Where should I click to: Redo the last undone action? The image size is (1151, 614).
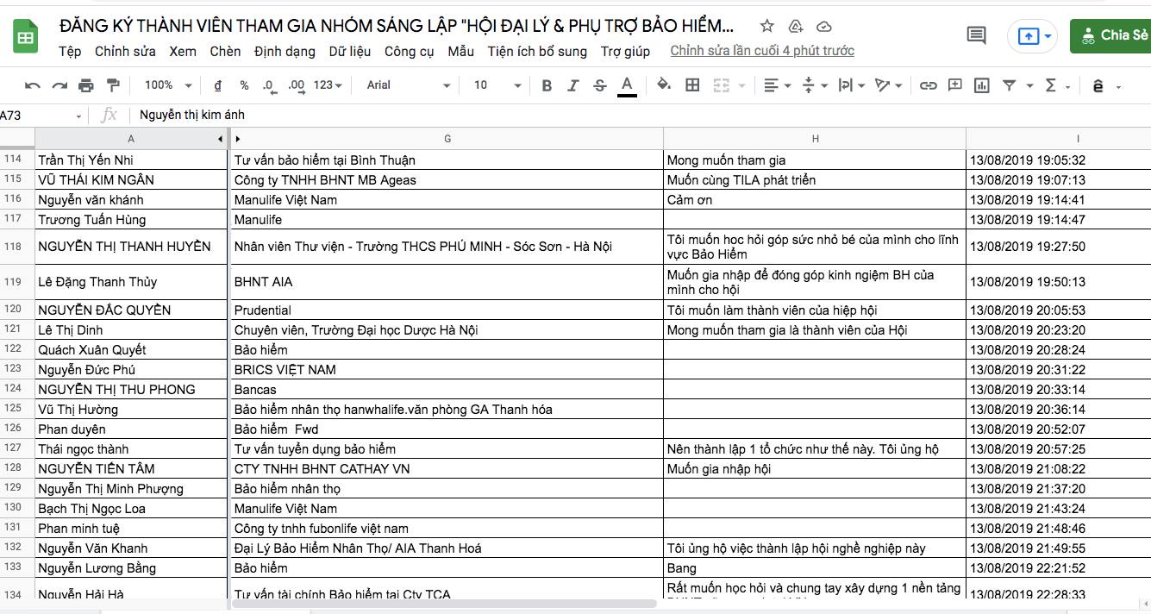point(59,85)
